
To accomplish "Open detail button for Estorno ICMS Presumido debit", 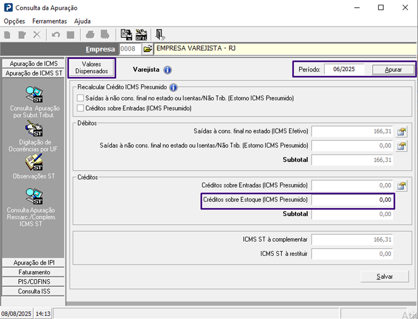I will (x=401, y=146).
